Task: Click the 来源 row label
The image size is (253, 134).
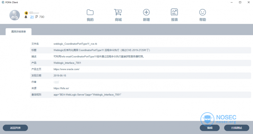Action: tap(34, 88)
